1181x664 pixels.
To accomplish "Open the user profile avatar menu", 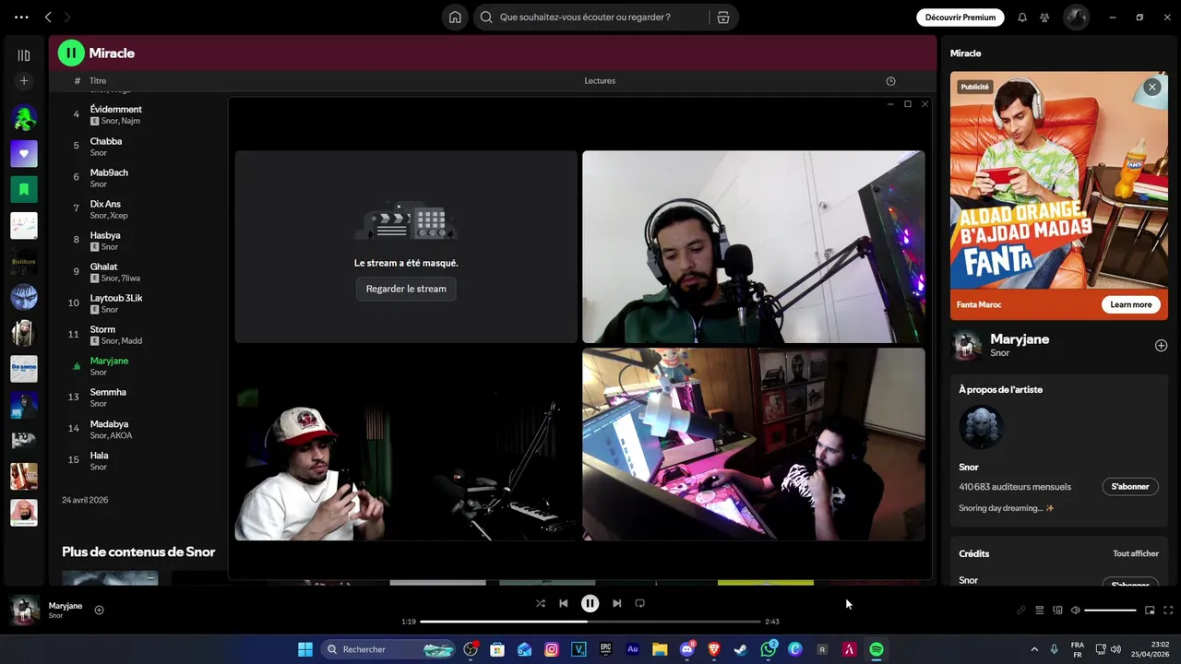I will 1076,17.
